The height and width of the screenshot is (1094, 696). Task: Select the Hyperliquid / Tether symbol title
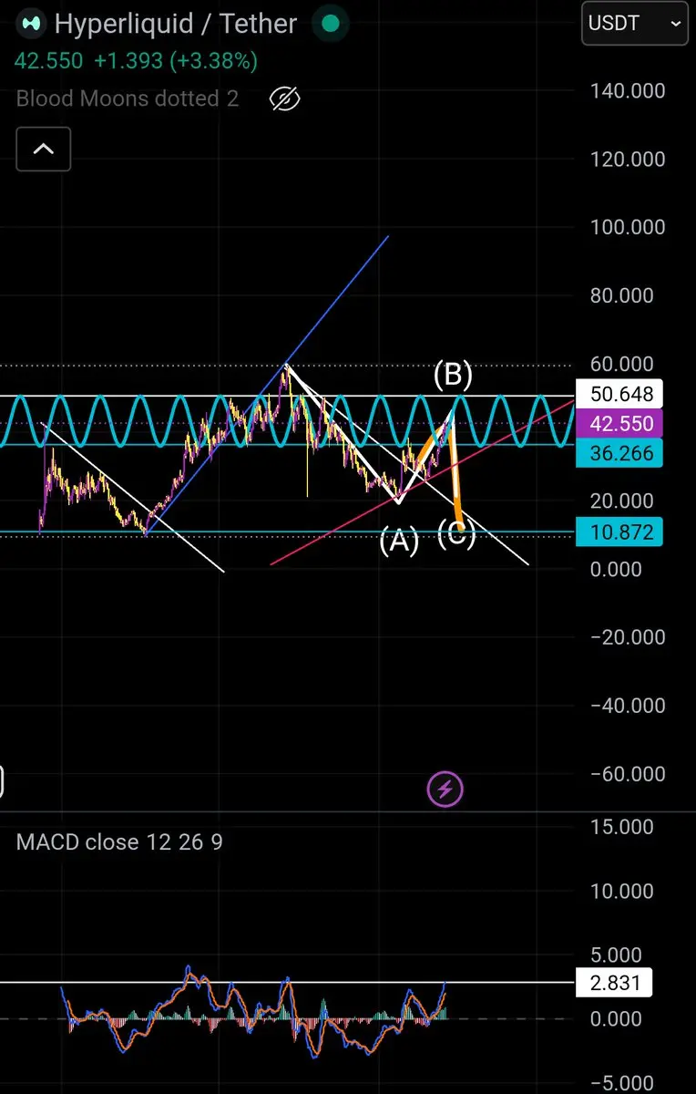[176, 24]
